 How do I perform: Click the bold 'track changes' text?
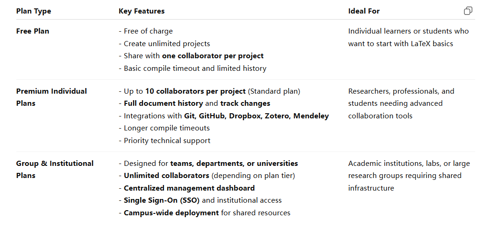point(245,103)
